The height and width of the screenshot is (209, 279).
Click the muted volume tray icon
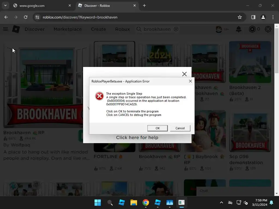point(246,202)
